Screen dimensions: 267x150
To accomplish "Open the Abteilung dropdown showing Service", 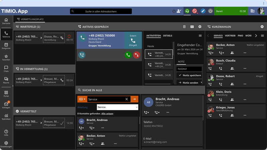I will click(117, 107).
